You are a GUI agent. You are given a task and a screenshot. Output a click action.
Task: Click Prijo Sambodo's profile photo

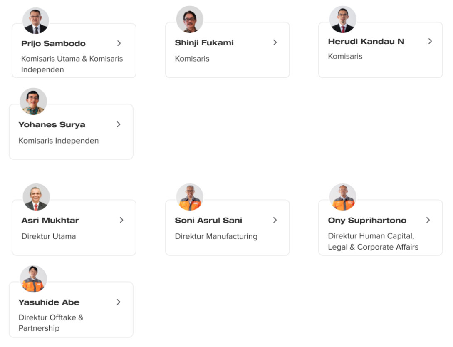coord(36,21)
